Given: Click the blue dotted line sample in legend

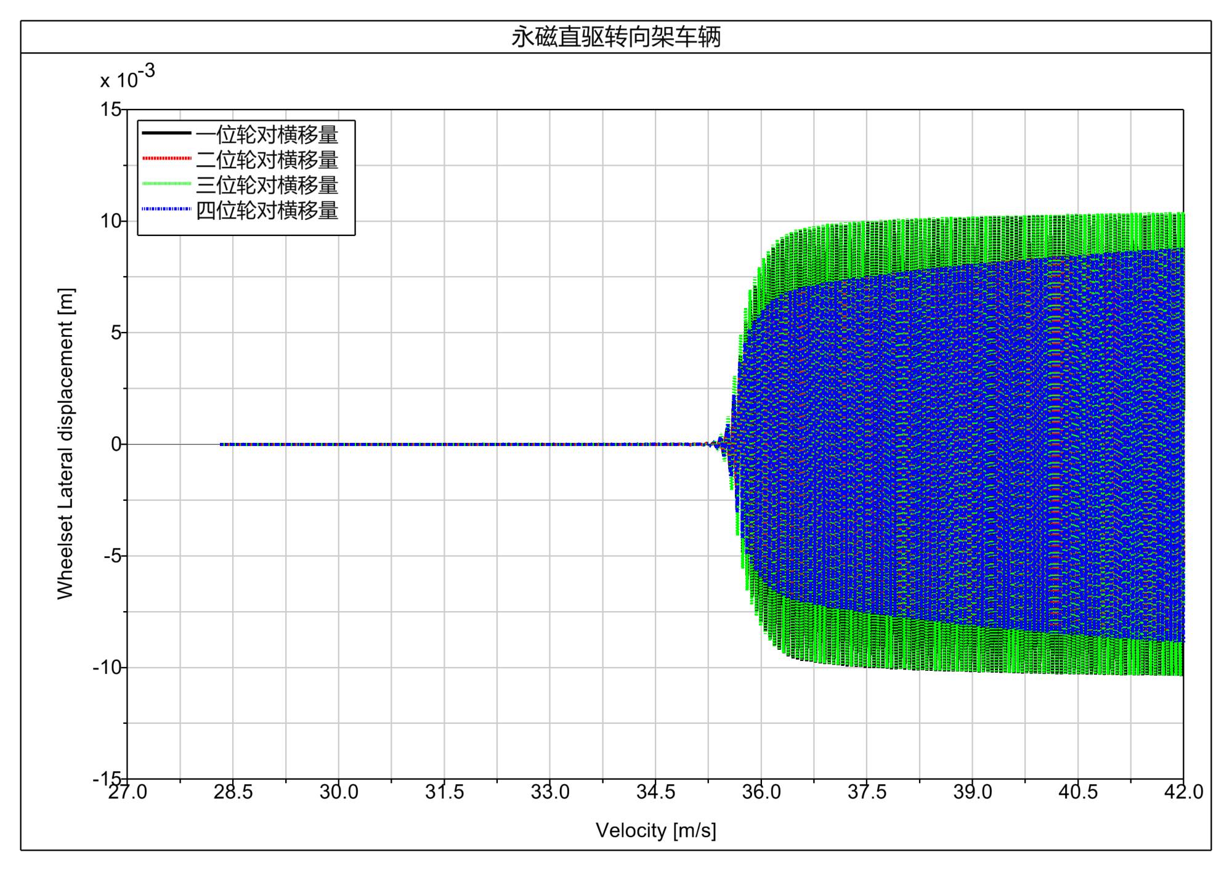Looking at the screenshot, I should click(x=166, y=209).
